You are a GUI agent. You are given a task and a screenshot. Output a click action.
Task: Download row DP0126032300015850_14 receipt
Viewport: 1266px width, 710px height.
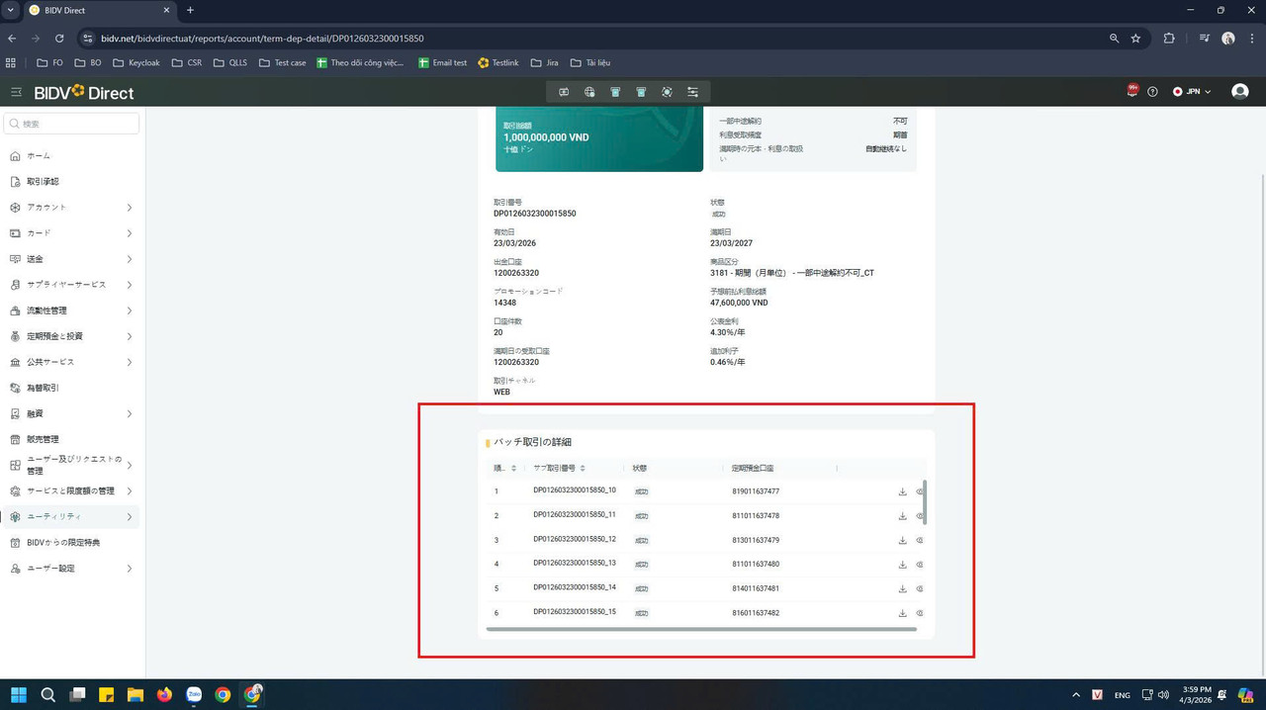point(902,588)
